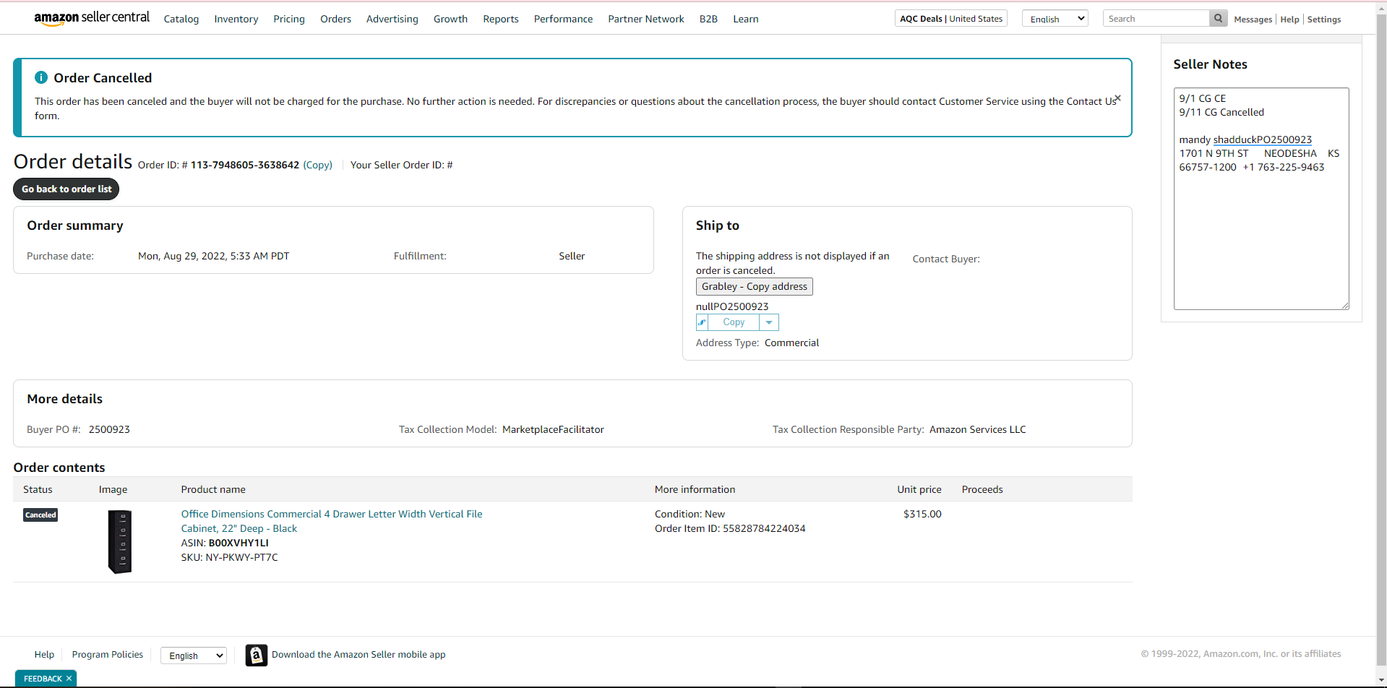The image size is (1387, 688).
Task: Download the Amazon Seller mobile app link
Action: [358, 655]
